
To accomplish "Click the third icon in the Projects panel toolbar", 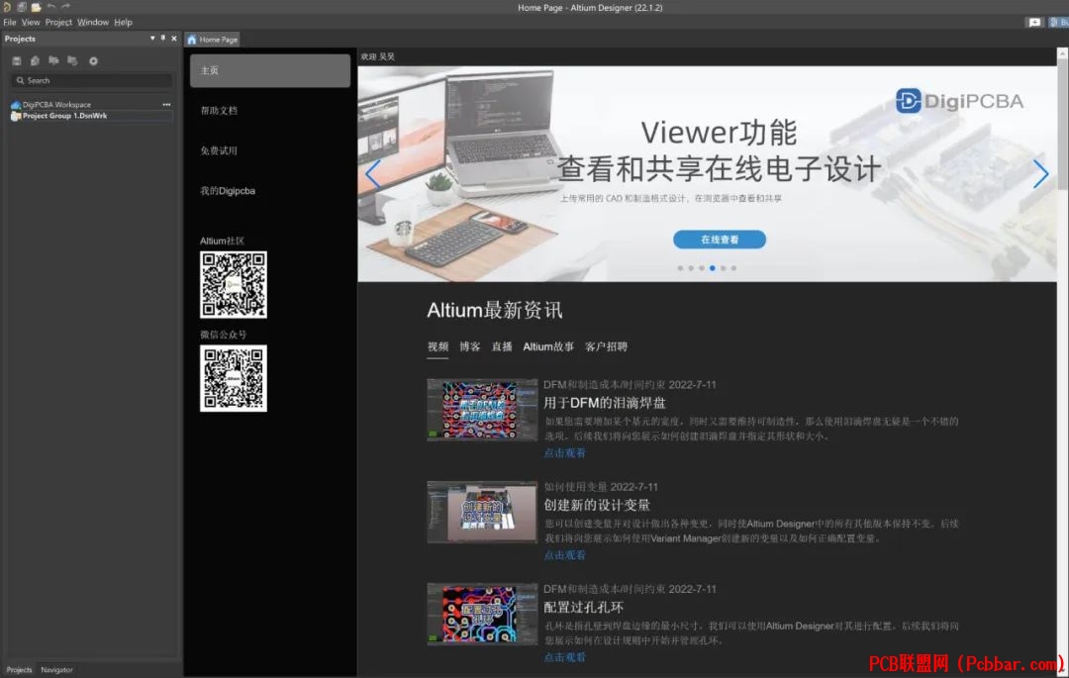I will [53, 60].
